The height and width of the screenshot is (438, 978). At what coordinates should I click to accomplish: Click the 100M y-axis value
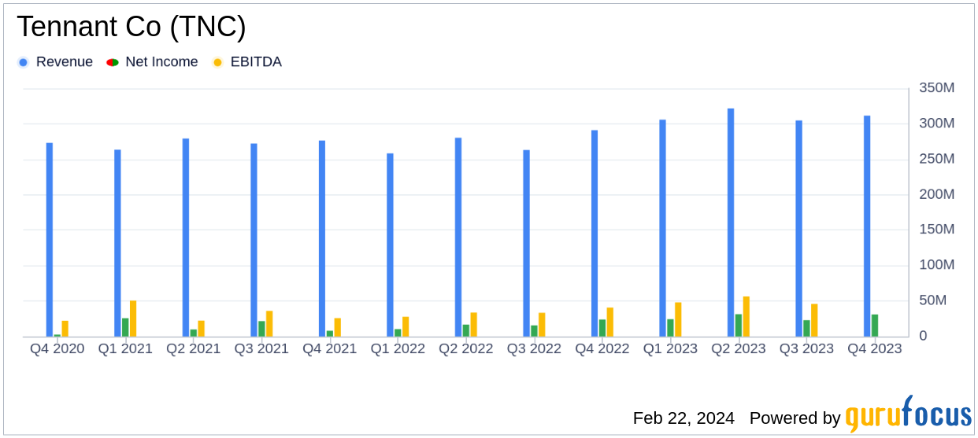tap(937, 265)
